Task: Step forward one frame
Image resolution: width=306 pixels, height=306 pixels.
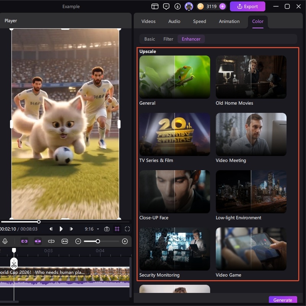Action: (71, 229)
